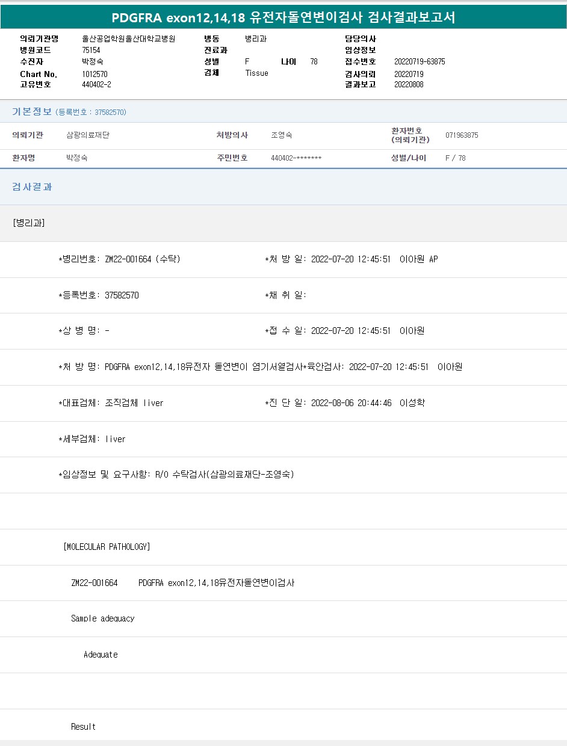Click the 처방의사 name 조영숙

[281, 135]
